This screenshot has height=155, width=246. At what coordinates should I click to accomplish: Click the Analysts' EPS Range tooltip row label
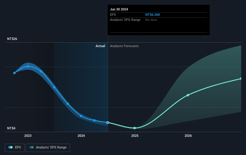click(x=125, y=20)
